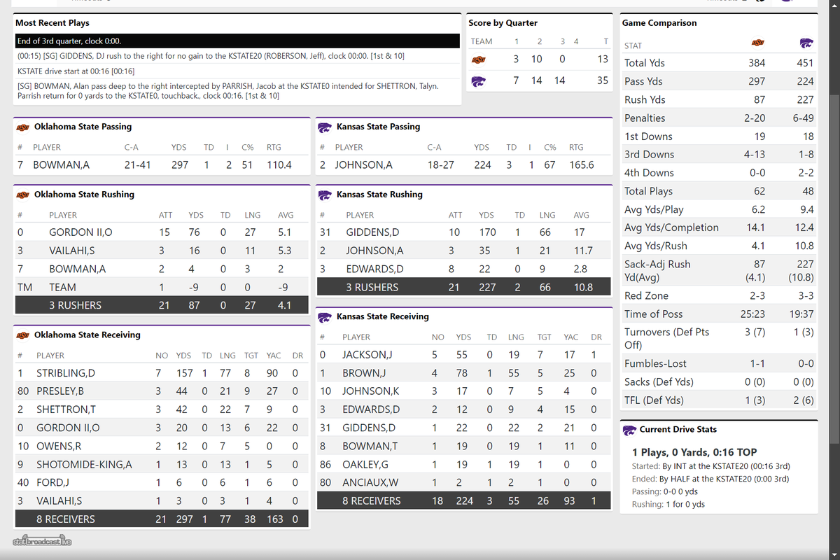This screenshot has width=840, height=560.
Task: Click the '3 RUSHERS' total row for Oklahoma State
Action: click(x=162, y=305)
